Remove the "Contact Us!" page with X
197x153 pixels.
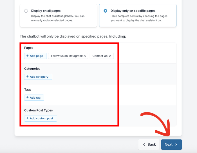(x=110, y=56)
